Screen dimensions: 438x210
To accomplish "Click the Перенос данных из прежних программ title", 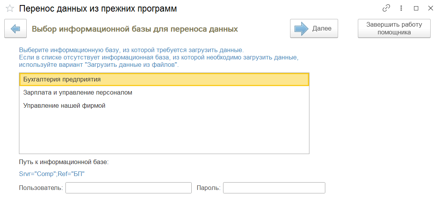I will tap(98, 8).
